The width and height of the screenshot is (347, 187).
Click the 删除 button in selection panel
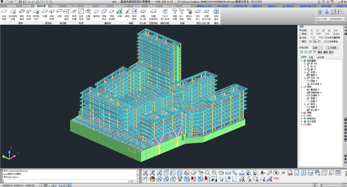coord(326,52)
